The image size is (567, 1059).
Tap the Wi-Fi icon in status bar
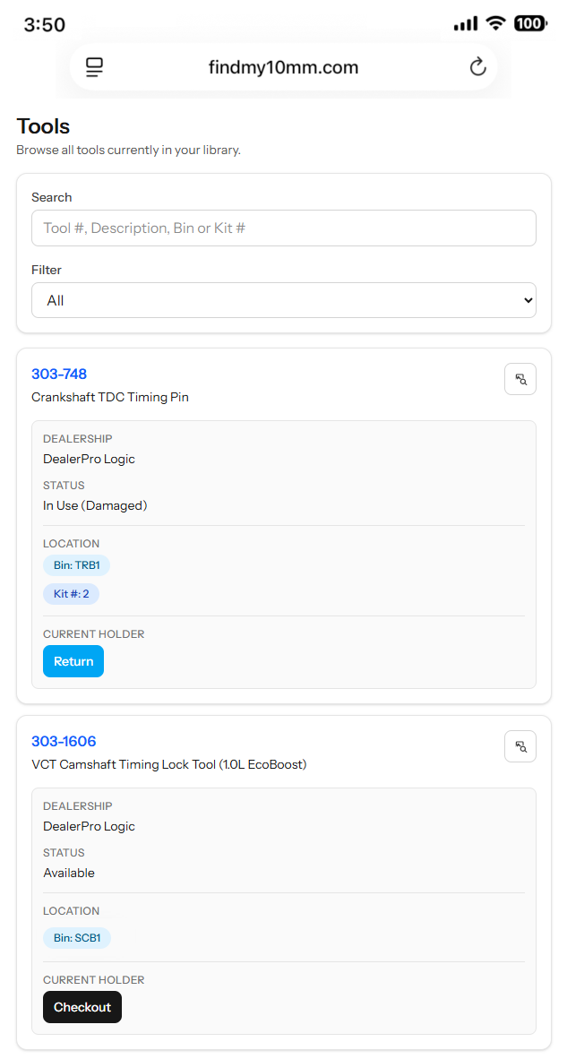[x=496, y=23]
